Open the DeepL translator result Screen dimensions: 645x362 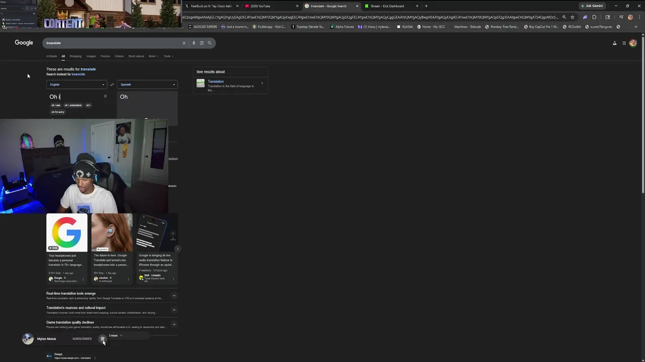click(x=72, y=356)
